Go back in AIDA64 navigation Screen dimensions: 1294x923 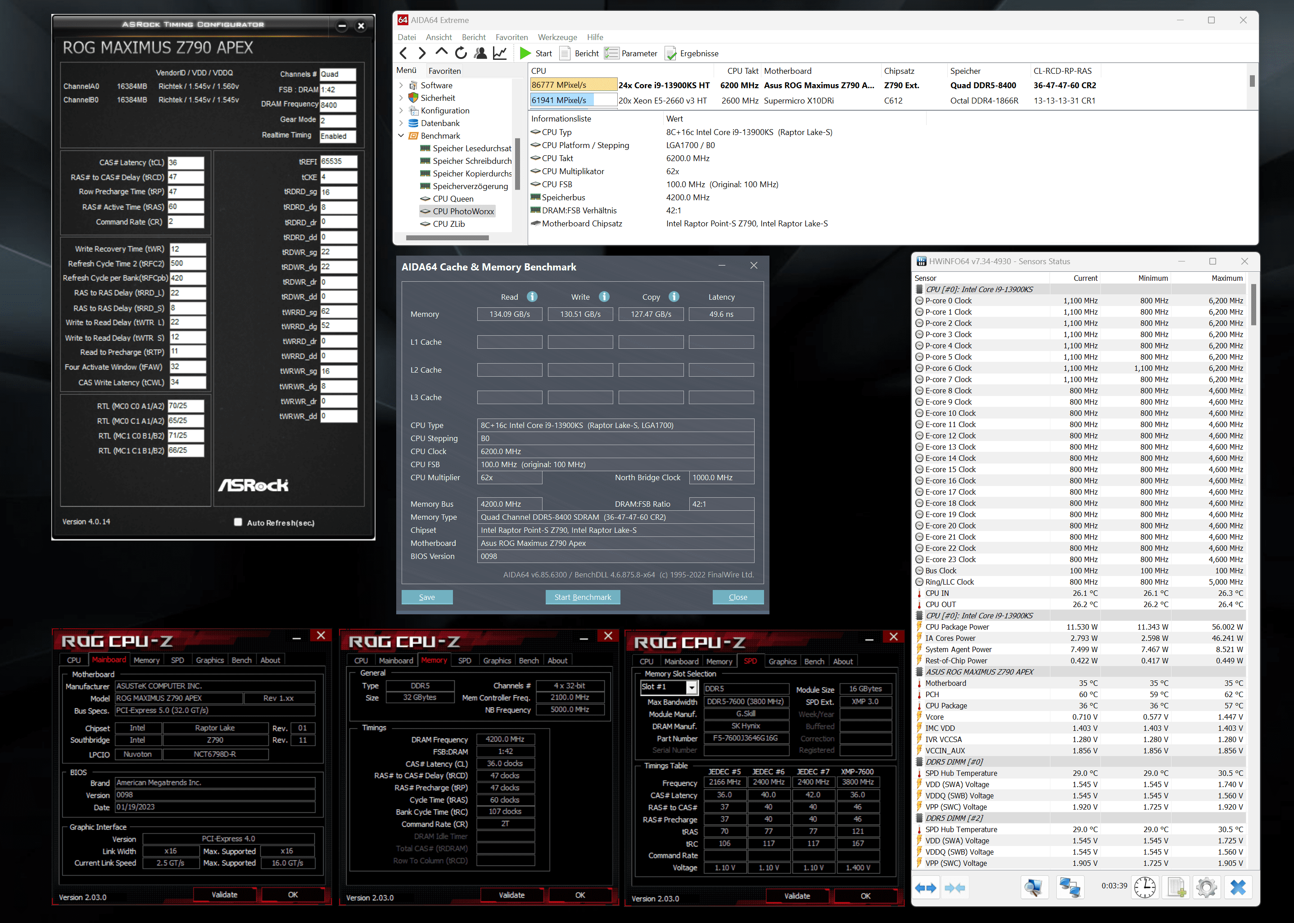(403, 54)
